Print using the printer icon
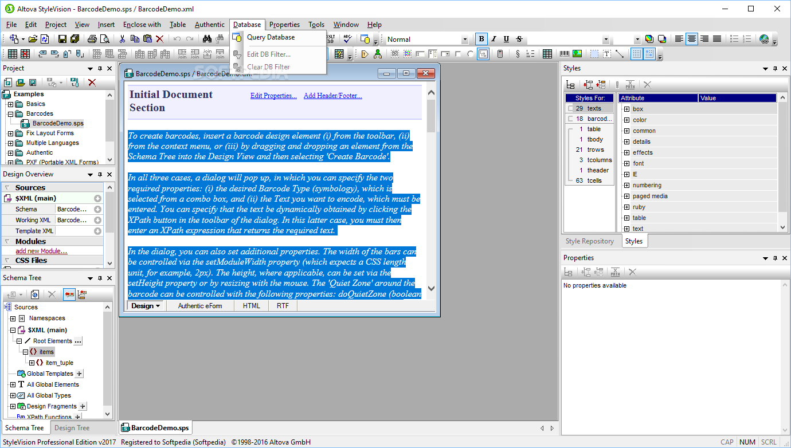Screen dimensions: 791x448 pos(92,39)
